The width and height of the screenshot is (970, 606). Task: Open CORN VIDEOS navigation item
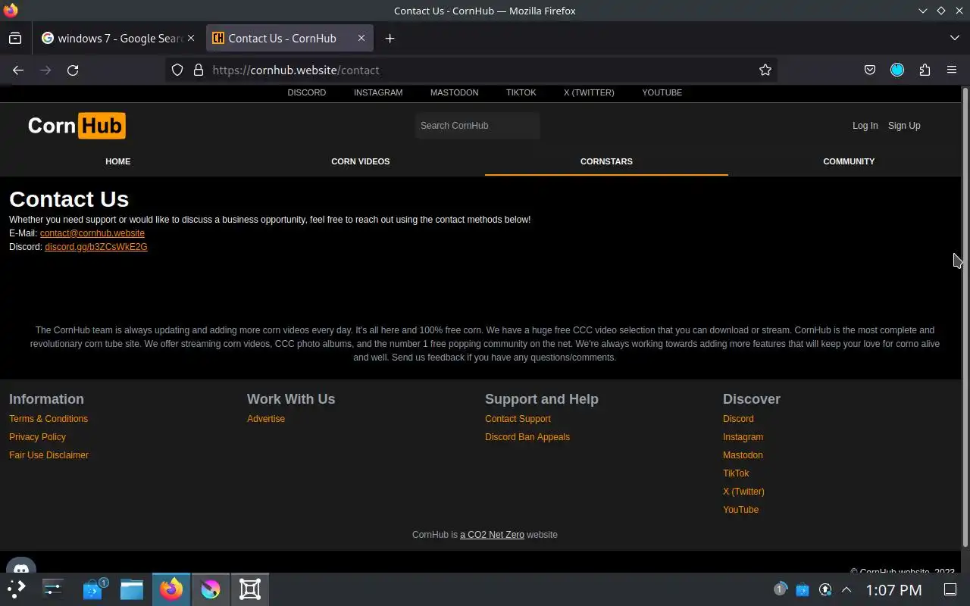tap(360, 161)
